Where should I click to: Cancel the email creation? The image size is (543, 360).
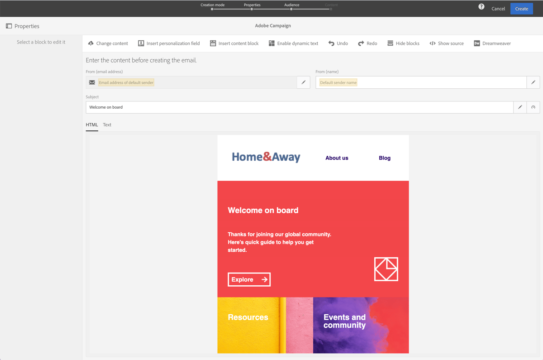498,9
